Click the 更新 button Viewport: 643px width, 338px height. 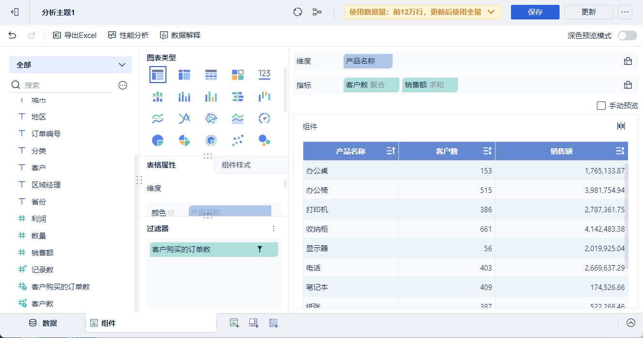coord(588,12)
